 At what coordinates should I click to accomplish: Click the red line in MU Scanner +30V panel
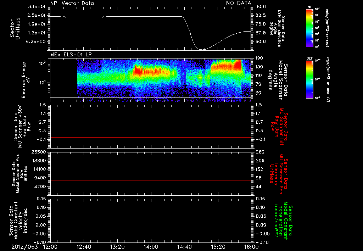click(151, 137)
